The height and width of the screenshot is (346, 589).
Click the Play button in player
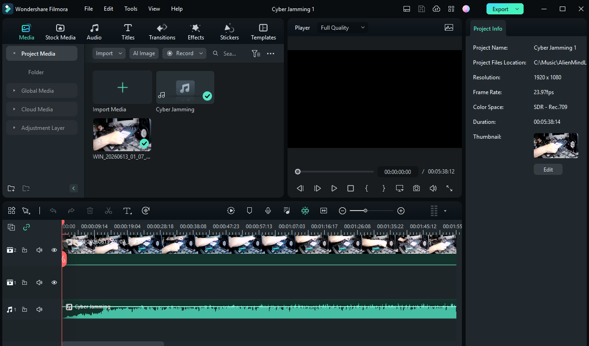(334, 188)
